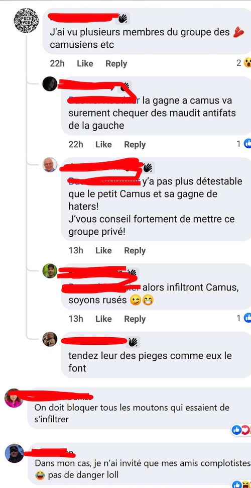Reply to the 'groupe des camusiens' comment
The width and height of the screenshot is (251, 488).
[x=116, y=63]
